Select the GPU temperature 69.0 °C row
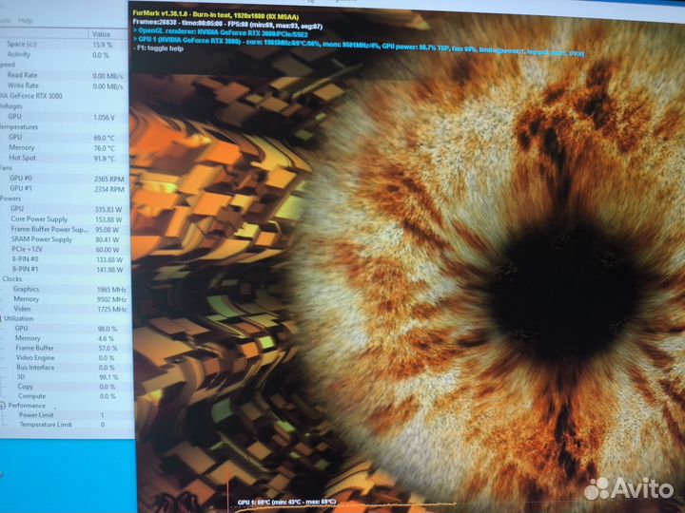The height and width of the screenshot is (513, 685). pos(65,137)
